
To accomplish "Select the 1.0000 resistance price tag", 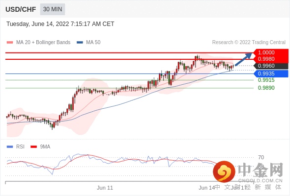I will [x=271, y=52].
